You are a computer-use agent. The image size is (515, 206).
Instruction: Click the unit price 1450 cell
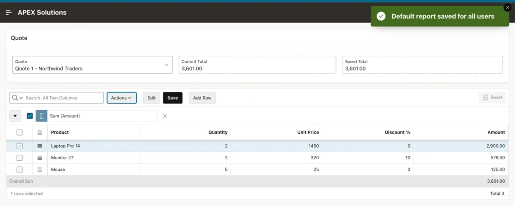277,146
